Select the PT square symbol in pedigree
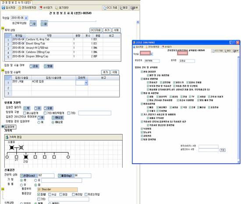Screen dimensions: 241x204 (x=17, y=157)
